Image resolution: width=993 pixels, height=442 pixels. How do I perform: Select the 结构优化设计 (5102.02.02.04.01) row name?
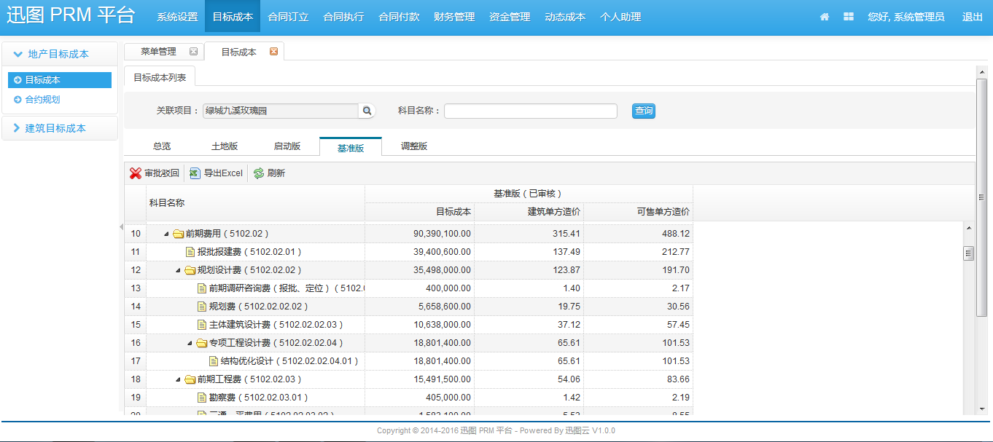289,361
